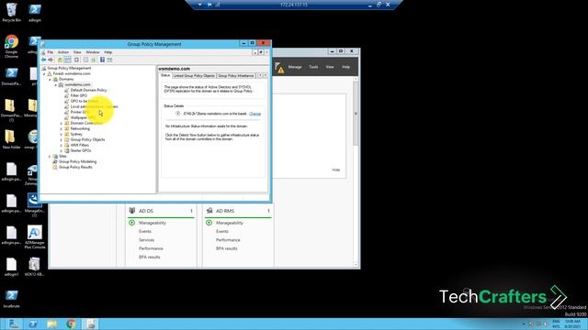588x330 pixels.
Task: Open AD DS Events
Action: click(x=145, y=231)
